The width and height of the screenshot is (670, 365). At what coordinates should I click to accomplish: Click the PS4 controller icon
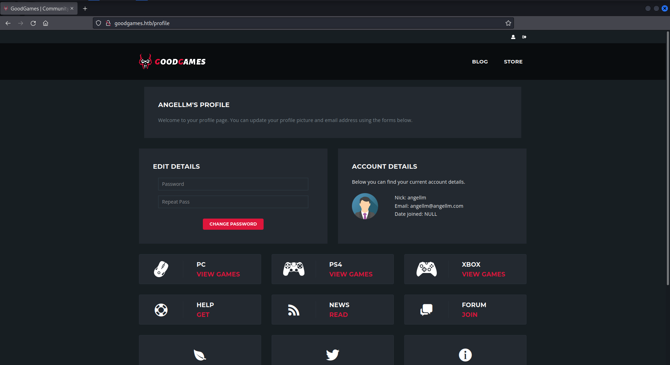tap(294, 269)
